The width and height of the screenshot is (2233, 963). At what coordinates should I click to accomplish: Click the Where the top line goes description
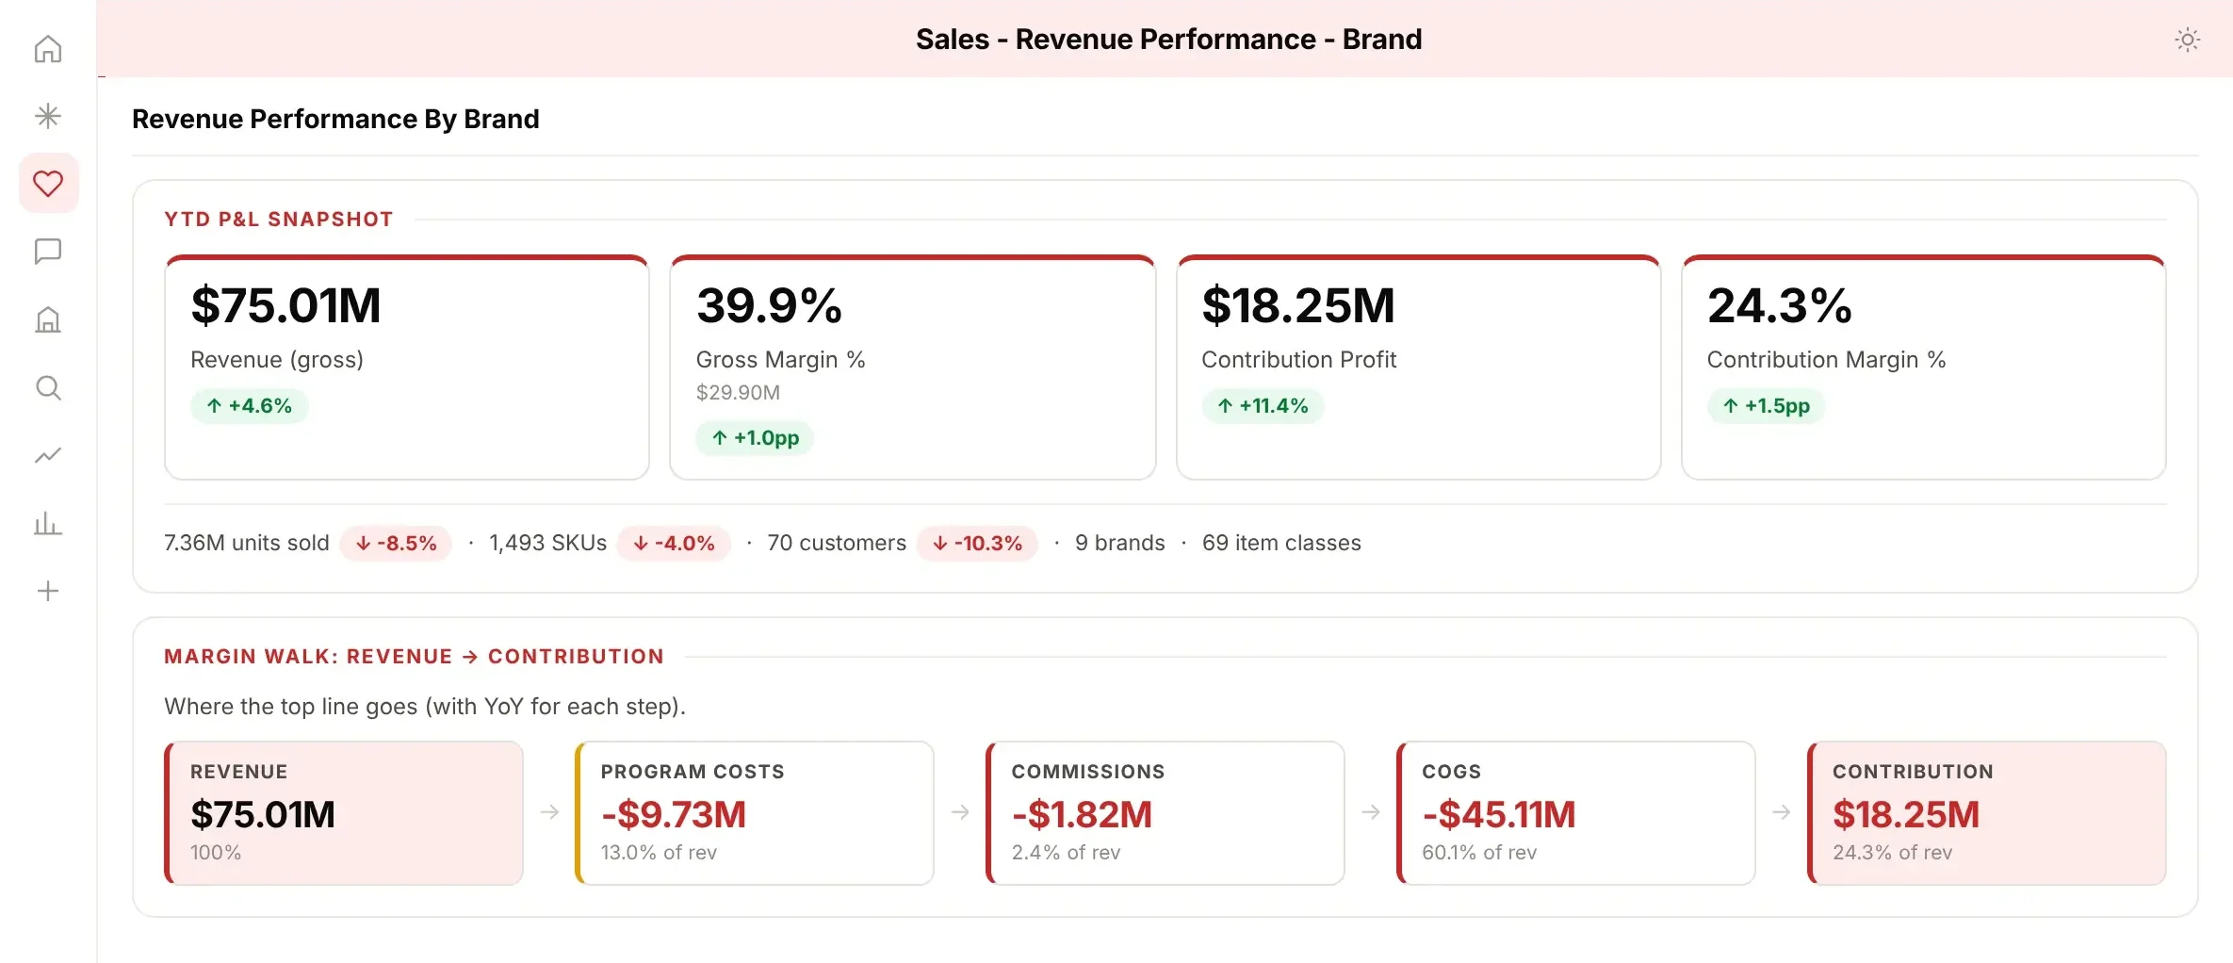(425, 707)
